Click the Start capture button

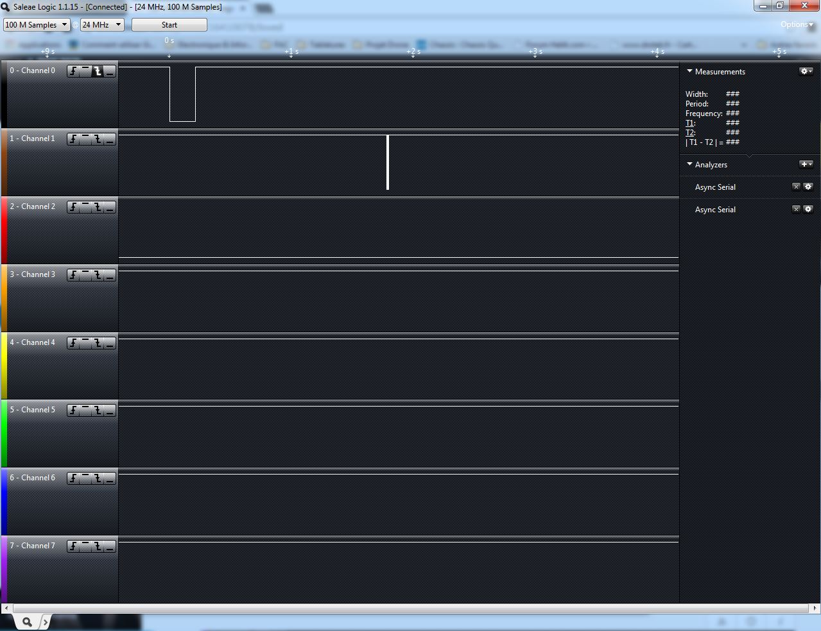(x=169, y=25)
